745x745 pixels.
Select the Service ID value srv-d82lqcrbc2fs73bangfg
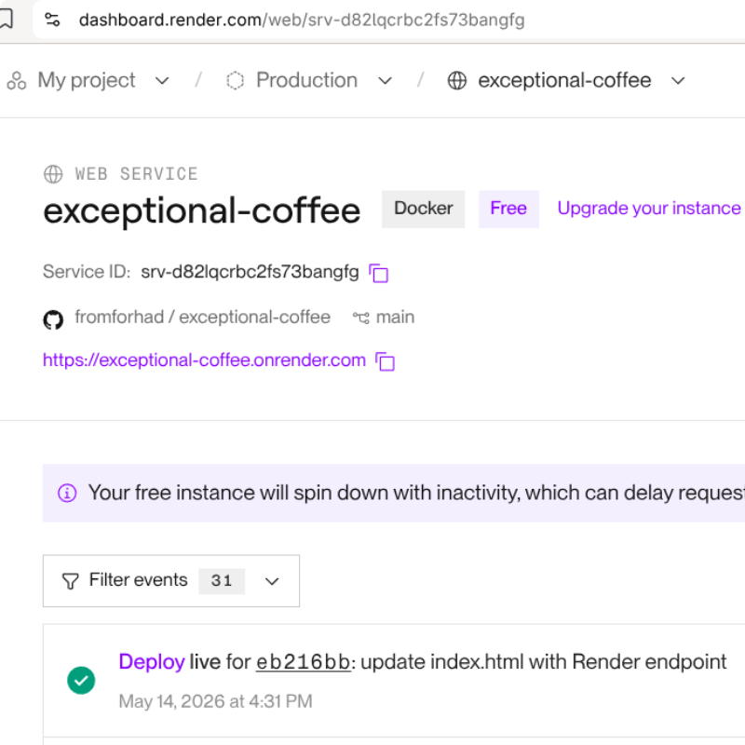tap(250, 272)
